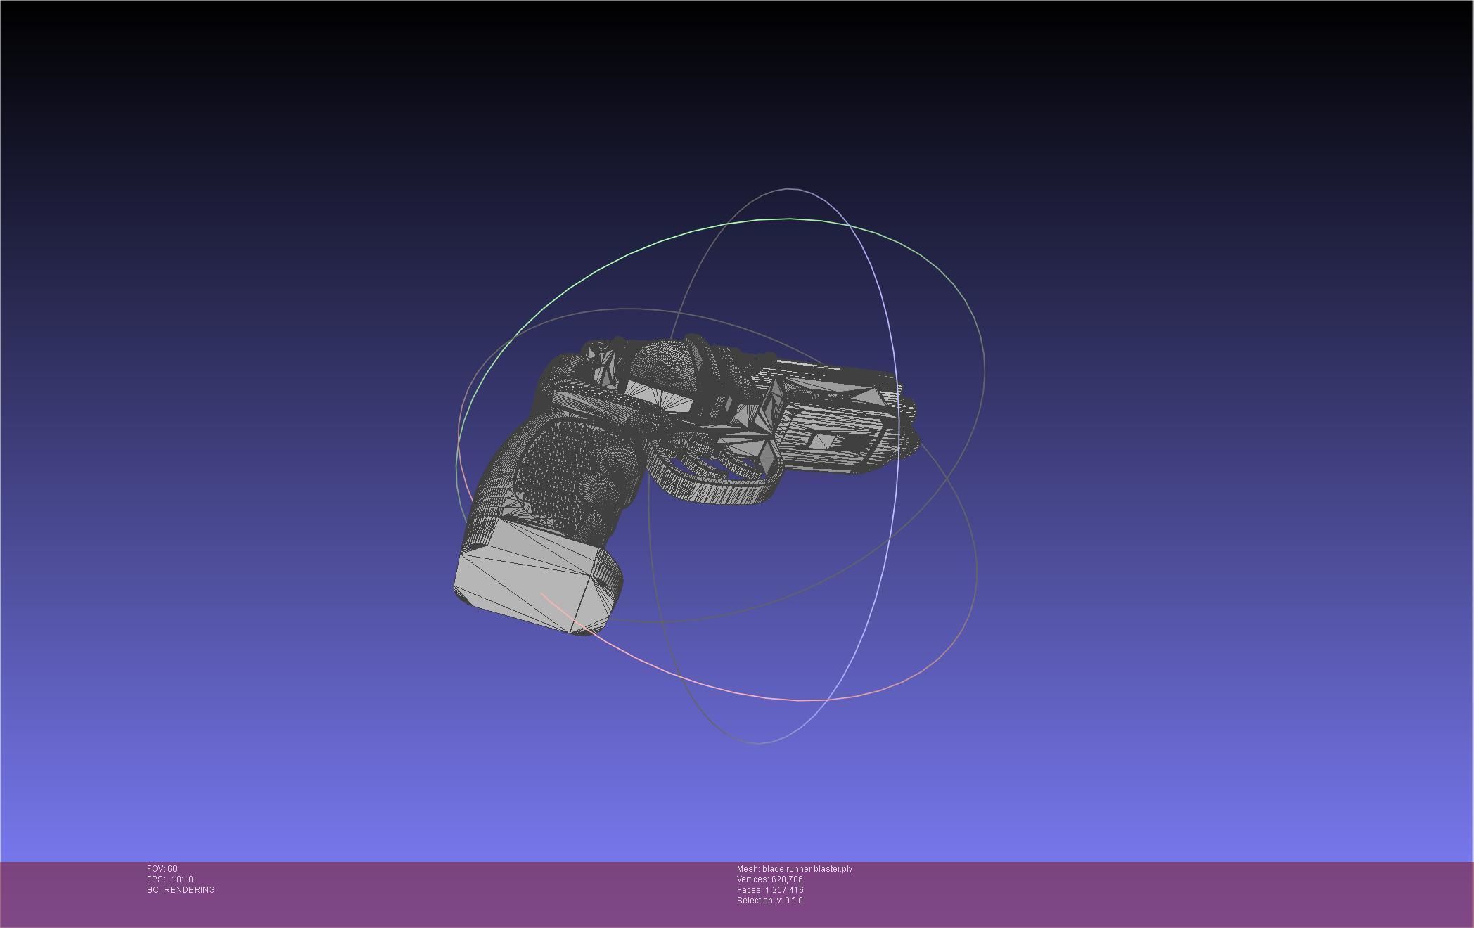Click the blaster 3D mesh model

tap(686, 485)
